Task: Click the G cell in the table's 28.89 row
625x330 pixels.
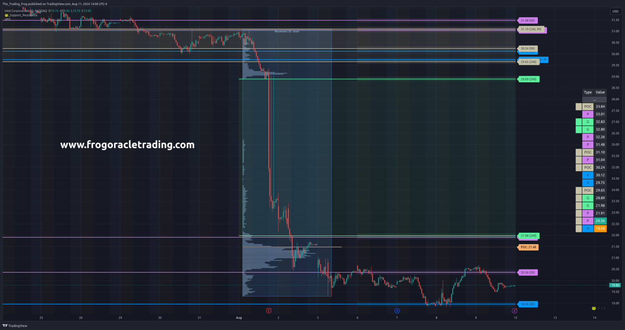Action: (x=588, y=198)
